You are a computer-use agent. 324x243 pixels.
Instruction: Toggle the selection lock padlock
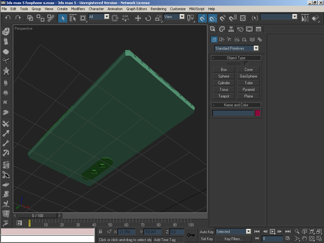coord(100,232)
